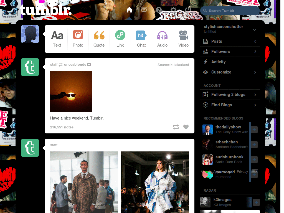Open the source kulakarkasi link
The image size is (284, 213).
click(173, 65)
